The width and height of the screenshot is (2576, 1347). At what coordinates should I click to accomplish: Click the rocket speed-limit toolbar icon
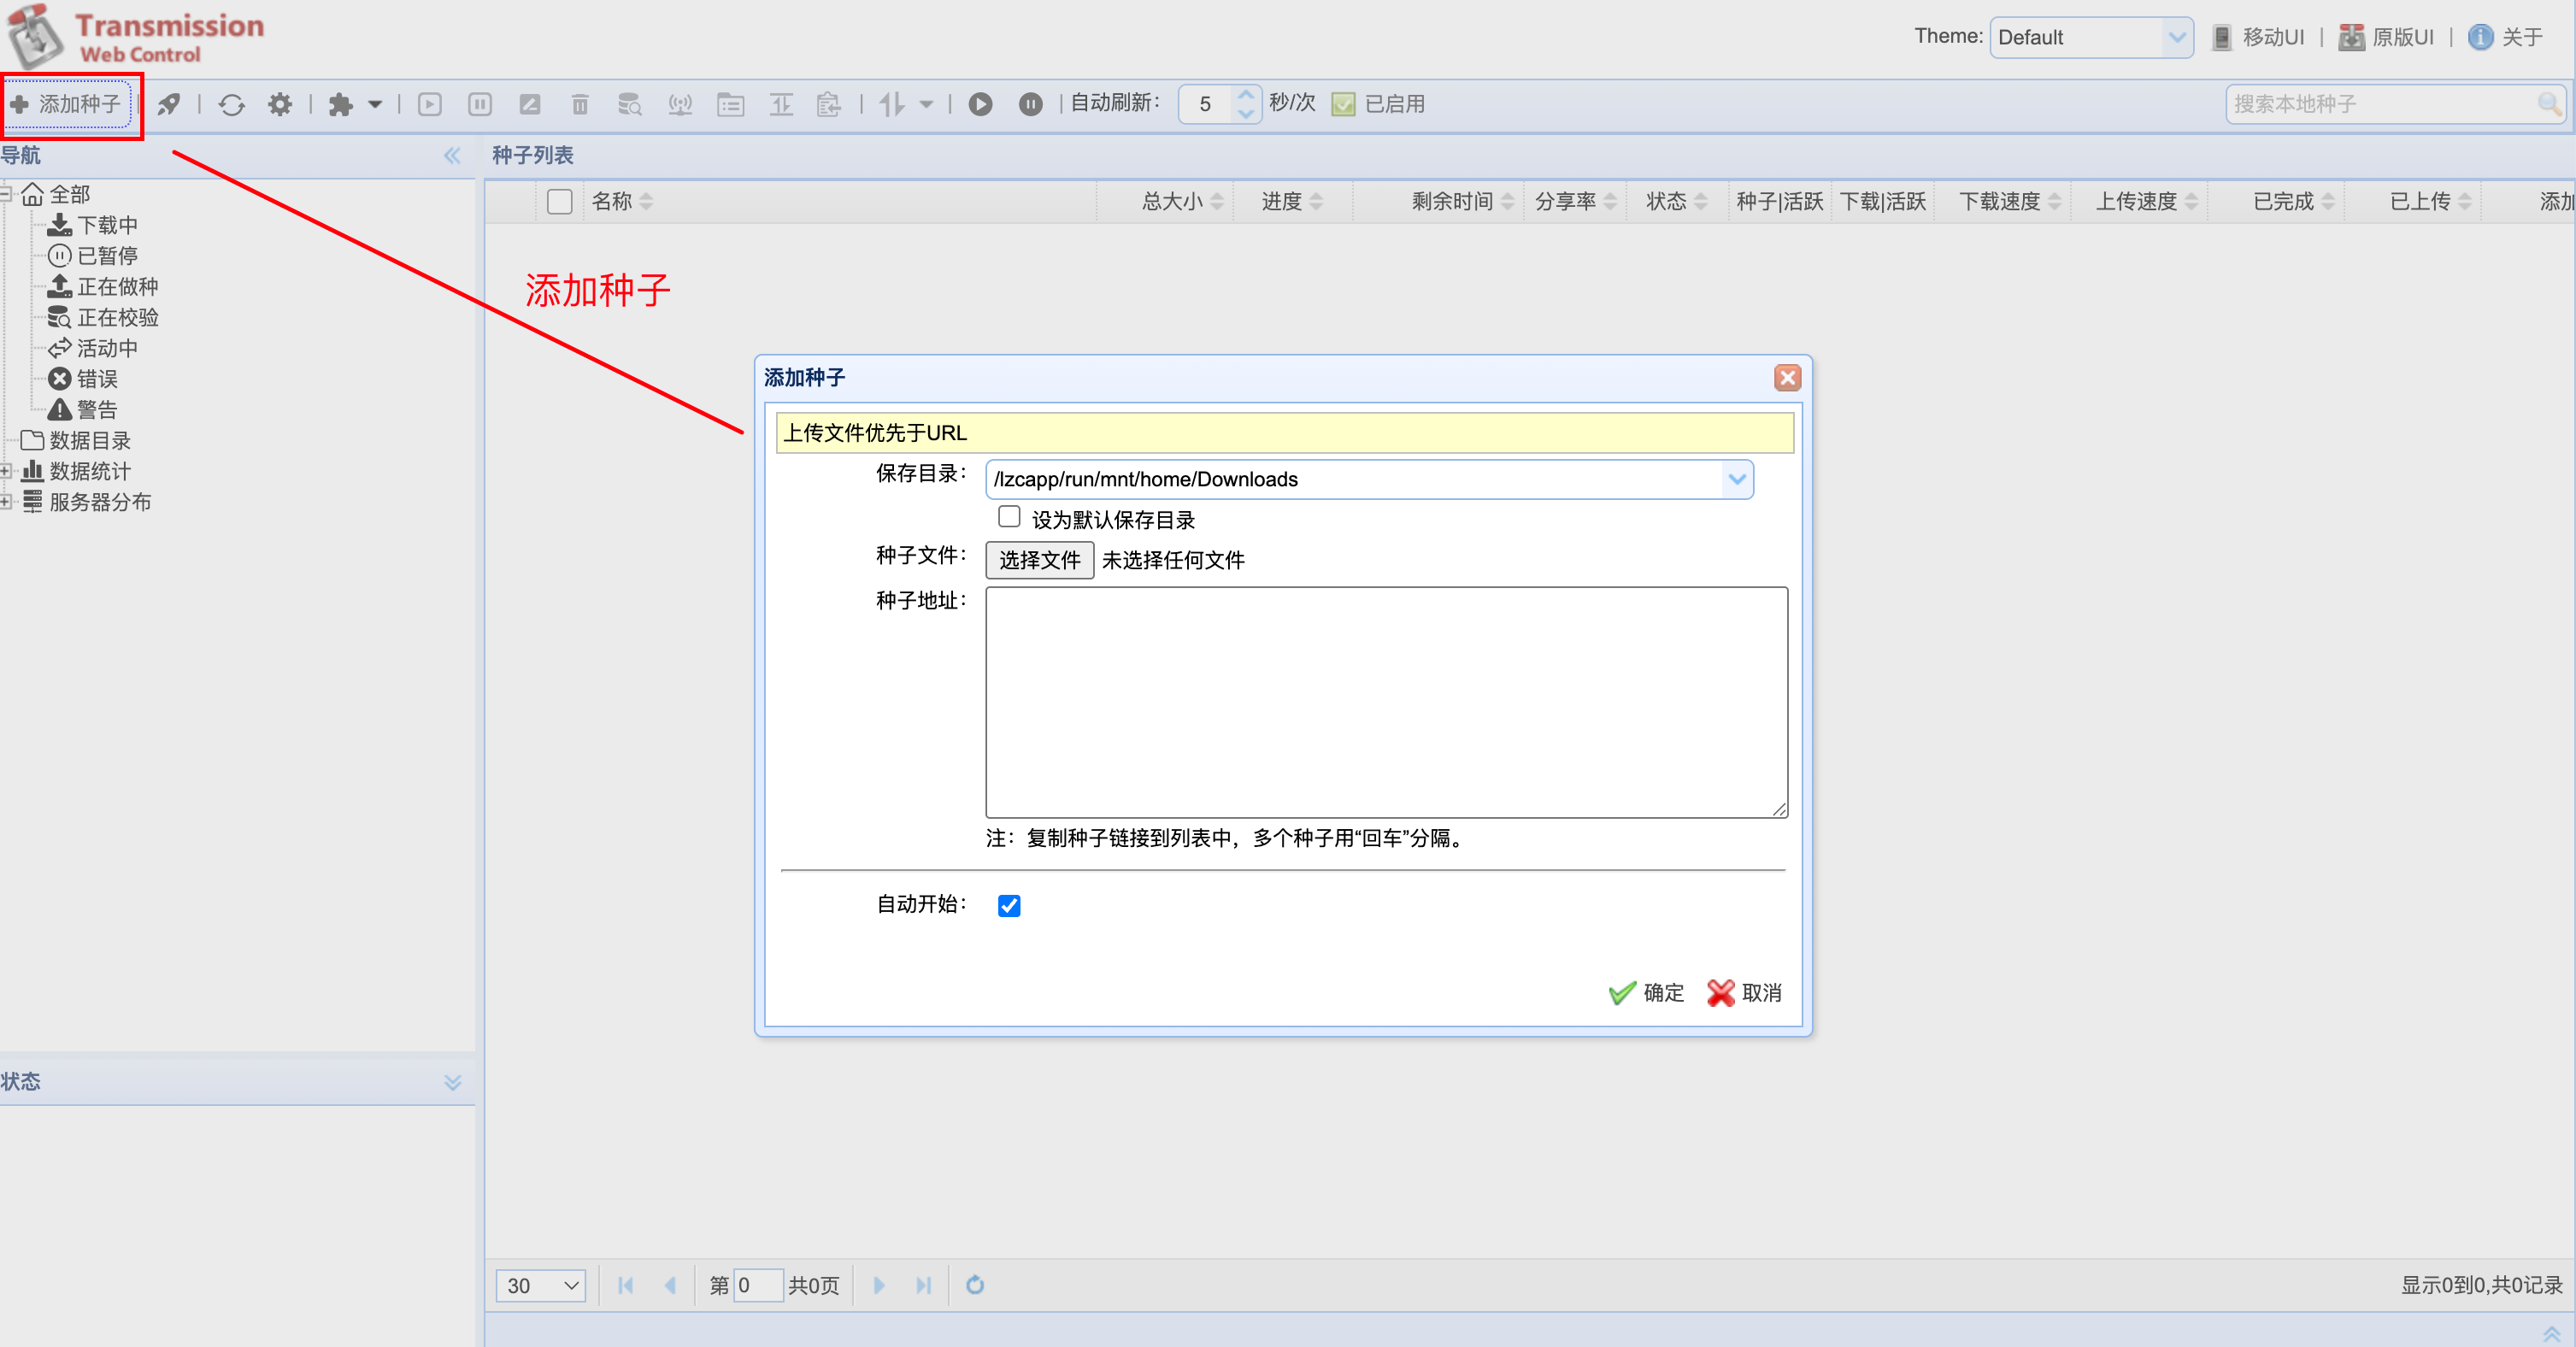(x=169, y=104)
